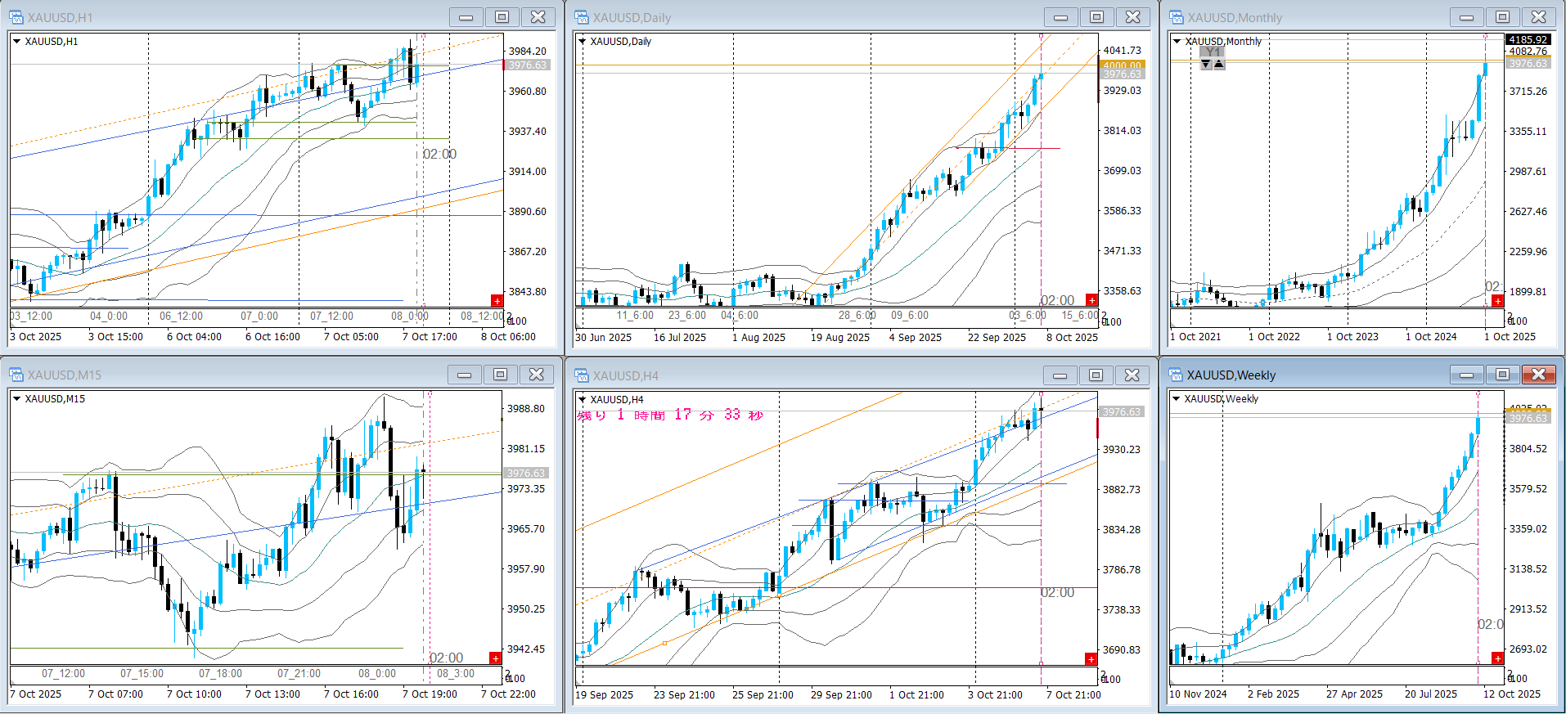Toggle the trading panel triangle on the Weekly chart

[1177, 399]
